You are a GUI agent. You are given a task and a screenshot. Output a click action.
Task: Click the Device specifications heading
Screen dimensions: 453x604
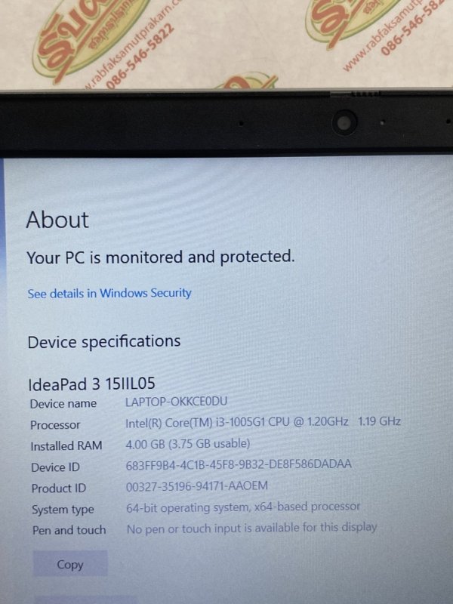click(x=104, y=342)
